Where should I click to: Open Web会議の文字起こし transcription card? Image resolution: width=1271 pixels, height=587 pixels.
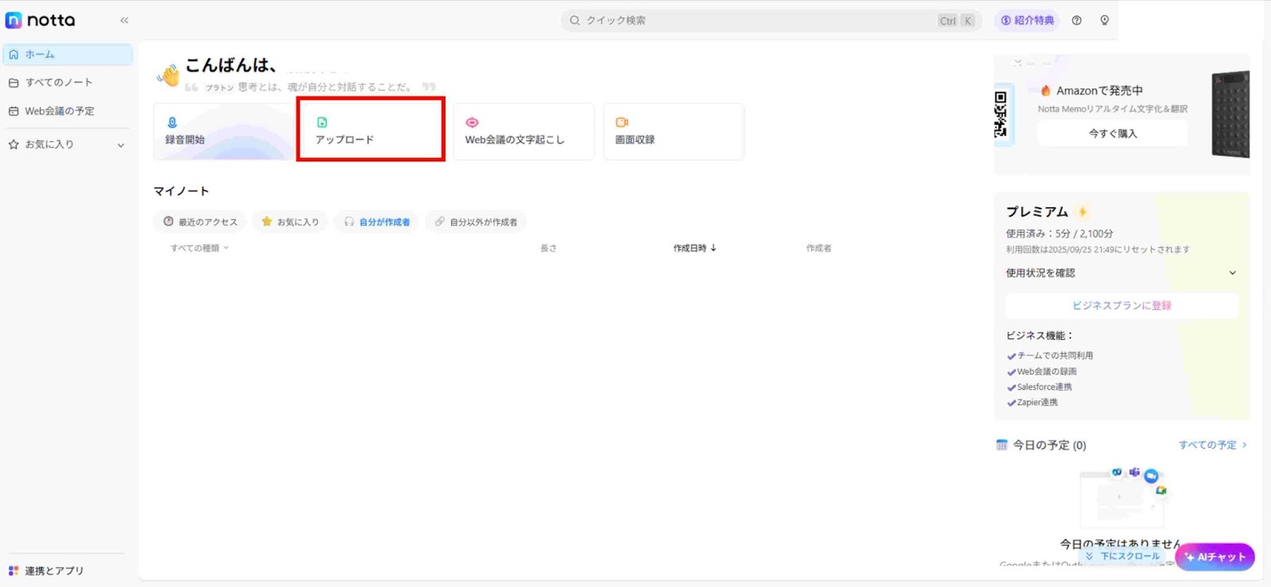pyautogui.click(x=523, y=132)
